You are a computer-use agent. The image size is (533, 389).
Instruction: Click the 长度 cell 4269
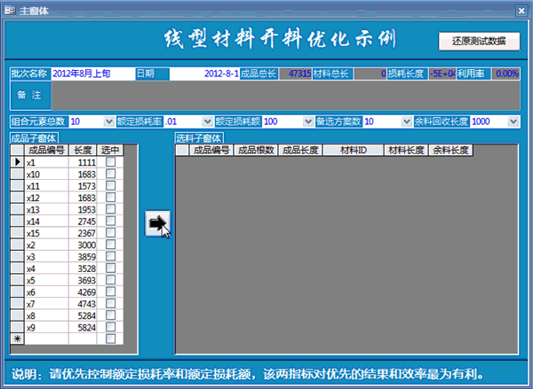(x=83, y=292)
